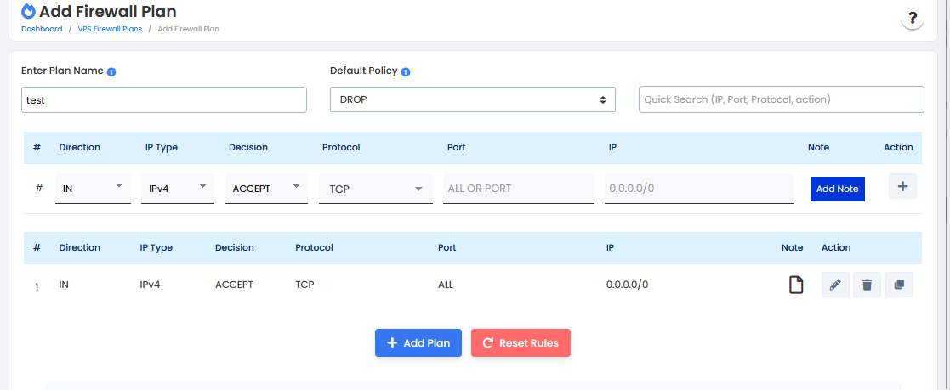950x390 pixels.
Task: Edit rule 1 with the pencil icon
Action: pos(835,285)
